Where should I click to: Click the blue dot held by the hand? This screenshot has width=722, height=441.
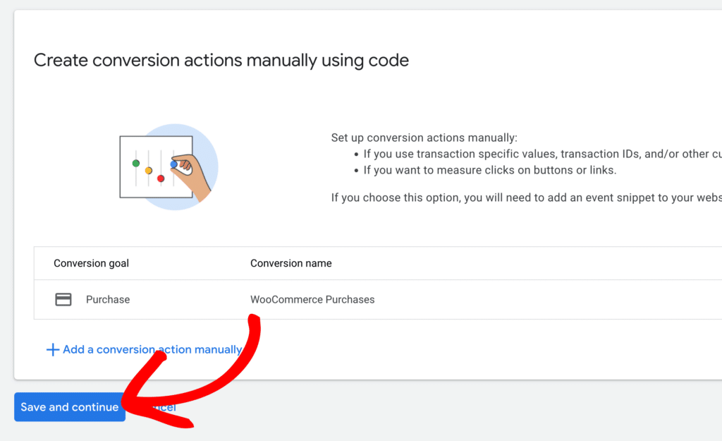click(173, 164)
